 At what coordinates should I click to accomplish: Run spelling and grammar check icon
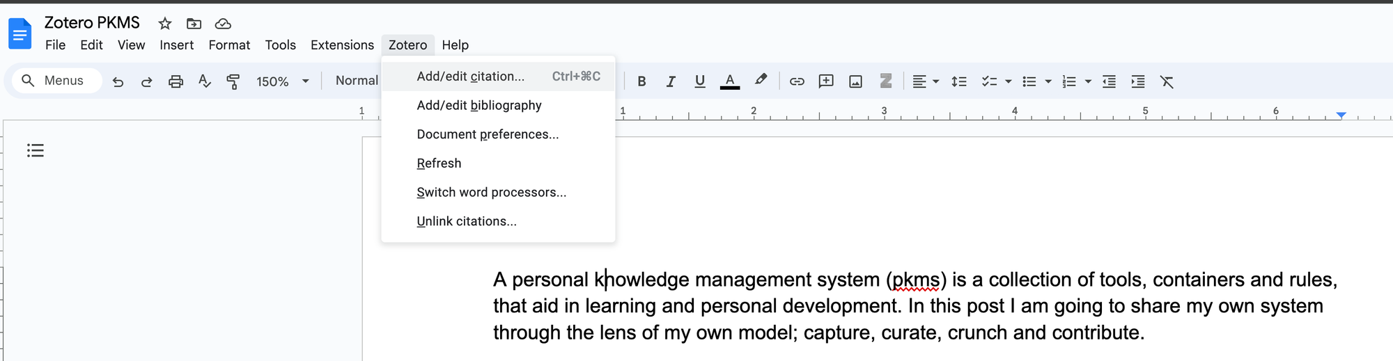tap(204, 81)
